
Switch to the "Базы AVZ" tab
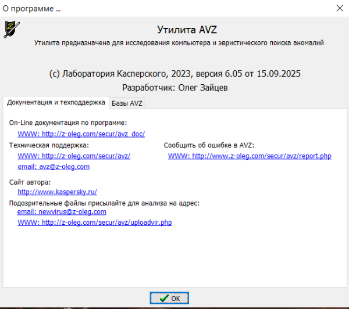pyautogui.click(x=127, y=103)
